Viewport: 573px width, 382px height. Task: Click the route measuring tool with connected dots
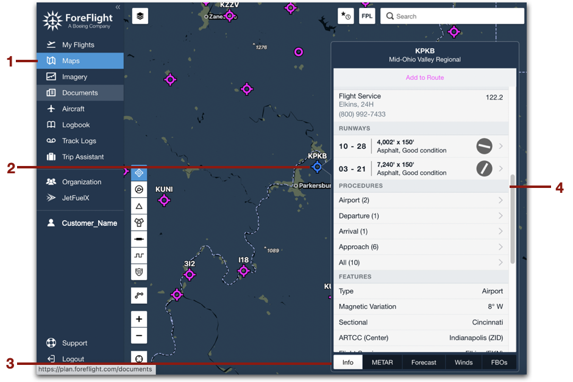point(139,295)
